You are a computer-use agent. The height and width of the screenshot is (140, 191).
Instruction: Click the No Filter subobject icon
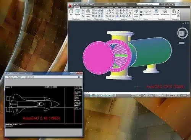point(156,13)
